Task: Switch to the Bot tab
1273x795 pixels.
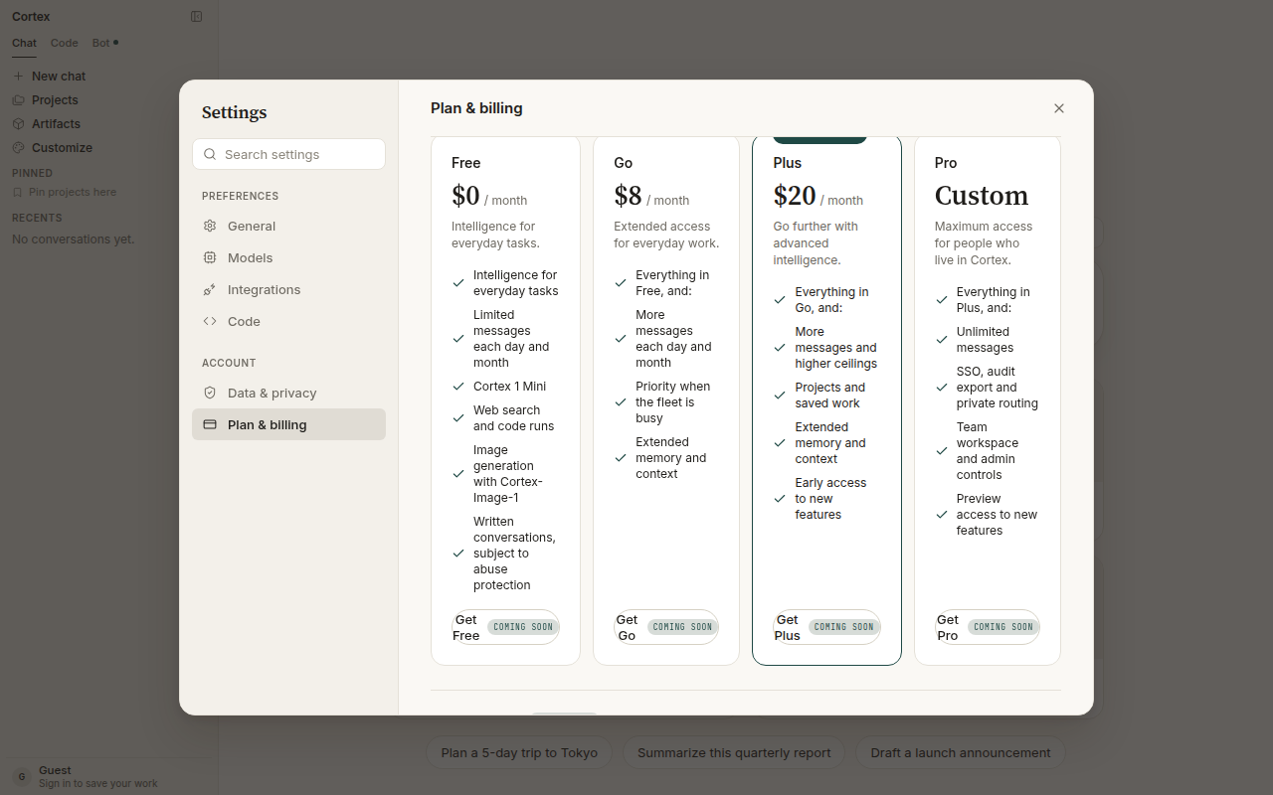Action: (104, 43)
